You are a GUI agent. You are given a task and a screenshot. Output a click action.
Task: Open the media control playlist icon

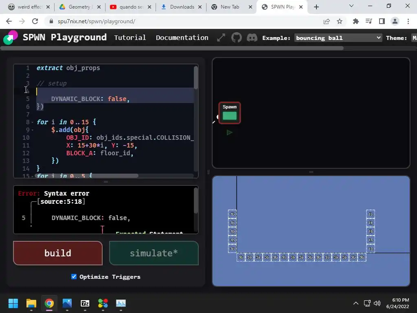(369, 21)
